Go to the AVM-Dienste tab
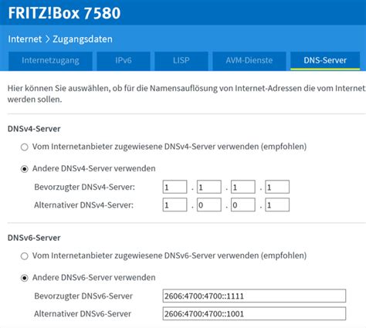This screenshot has width=366, height=328. point(249,61)
